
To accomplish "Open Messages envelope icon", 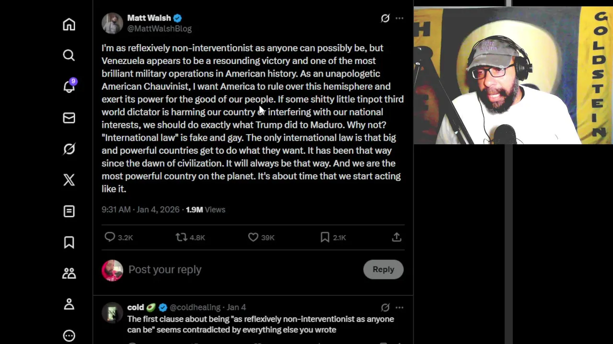I will coord(69,118).
